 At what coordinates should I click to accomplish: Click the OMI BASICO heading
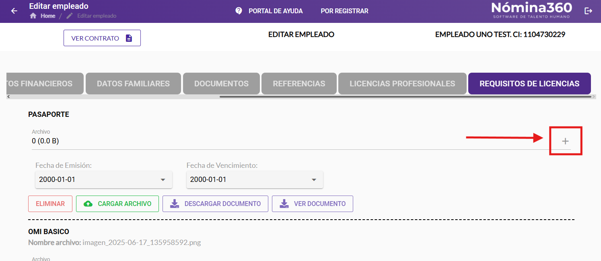(x=49, y=232)
